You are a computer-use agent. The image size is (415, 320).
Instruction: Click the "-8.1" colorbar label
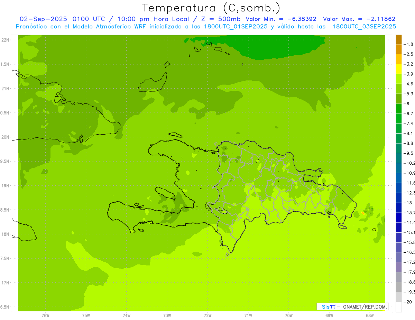[409, 134]
